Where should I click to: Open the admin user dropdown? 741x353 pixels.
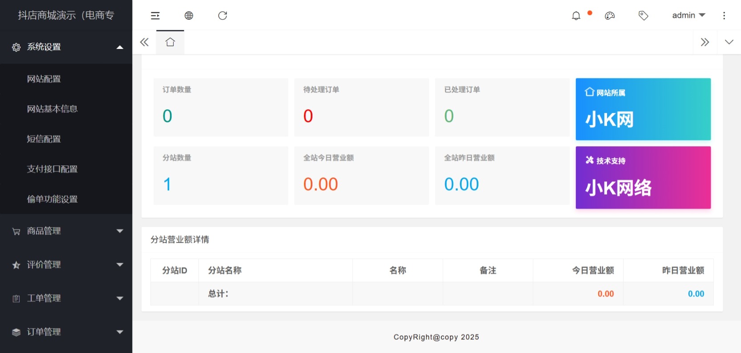click(688, 16)
